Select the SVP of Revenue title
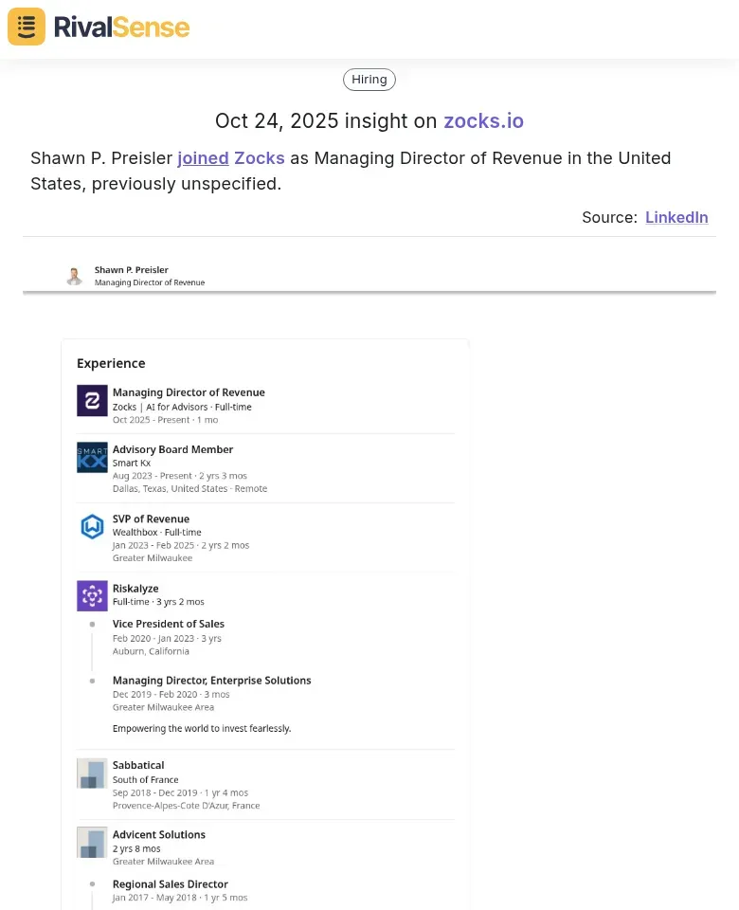The width and height of the screenshot is (739, 910). (x=151, y=519)
